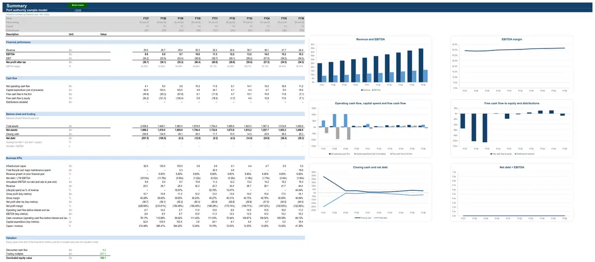The height and width of the screenshot is (262, 595).
Task: Click the 'Total assets' row label
Action: click(x=11, y=127)
